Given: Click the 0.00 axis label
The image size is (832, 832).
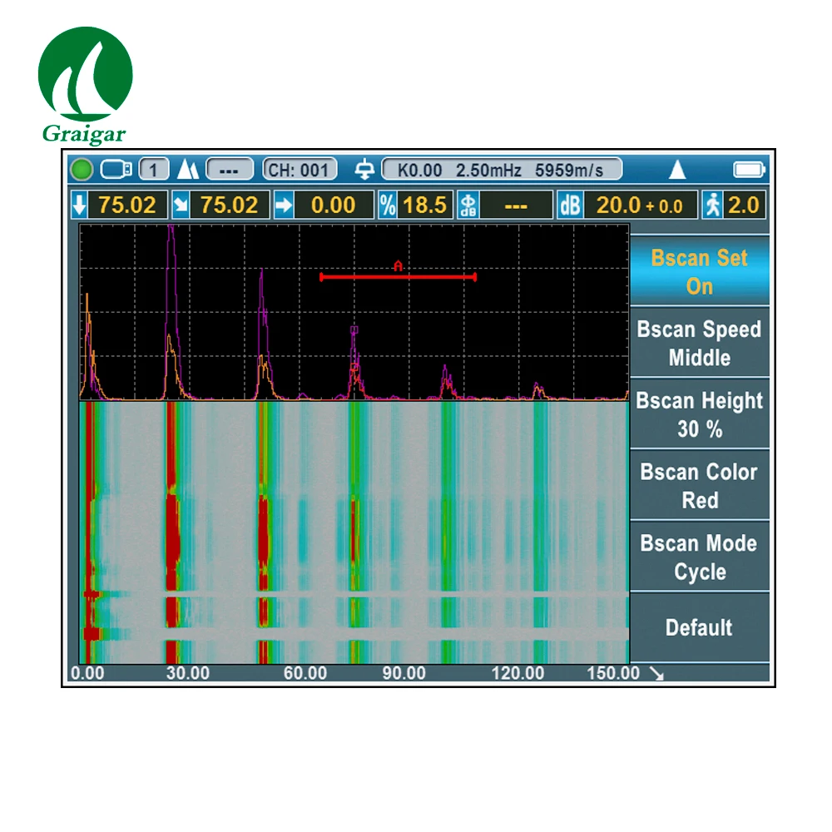Looking at the screenshot, I should coord(87,673).
